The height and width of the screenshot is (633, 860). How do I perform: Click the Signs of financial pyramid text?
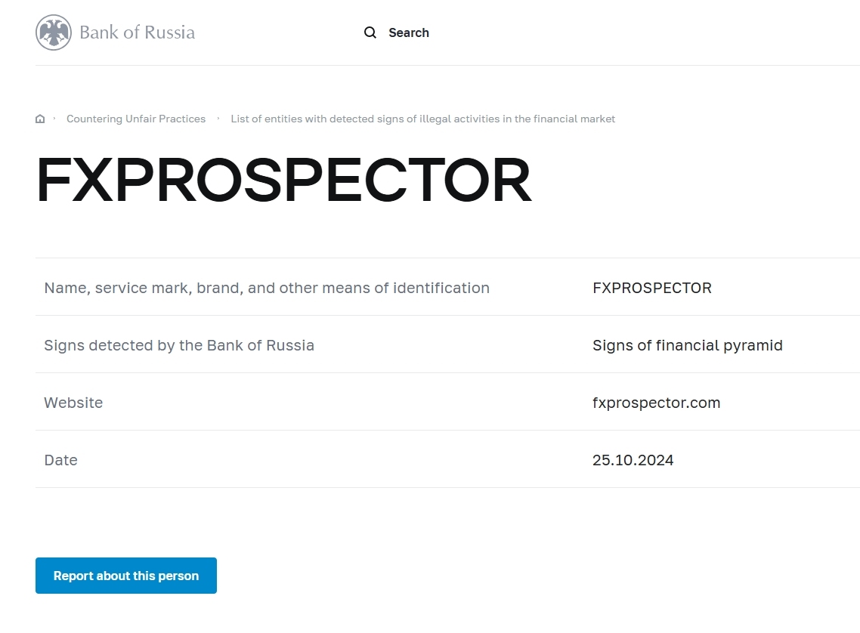pyautogui.click(x=687, y=345)
